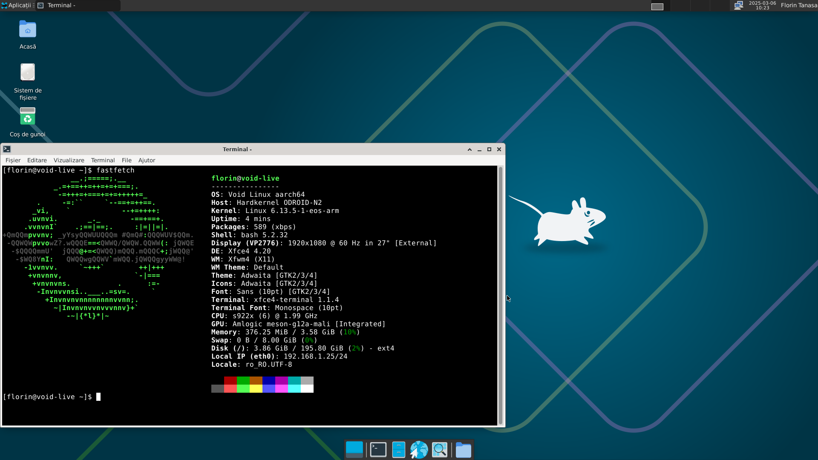Click the 'CPU: s922x (6) @ 1.99 GHz' line
The height and width of the screenshot is (460, 818).
coord(265,316)
